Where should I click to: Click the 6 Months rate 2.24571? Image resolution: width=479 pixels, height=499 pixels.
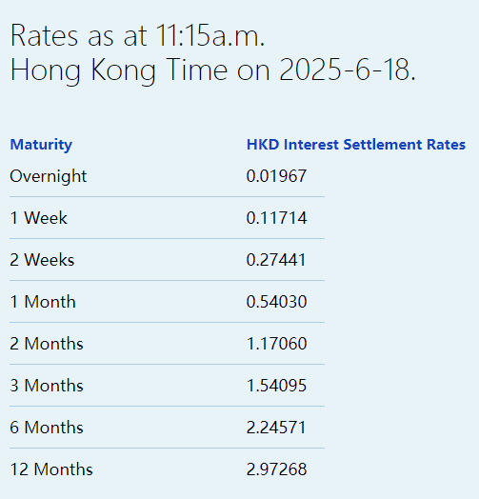click(276, 428)
